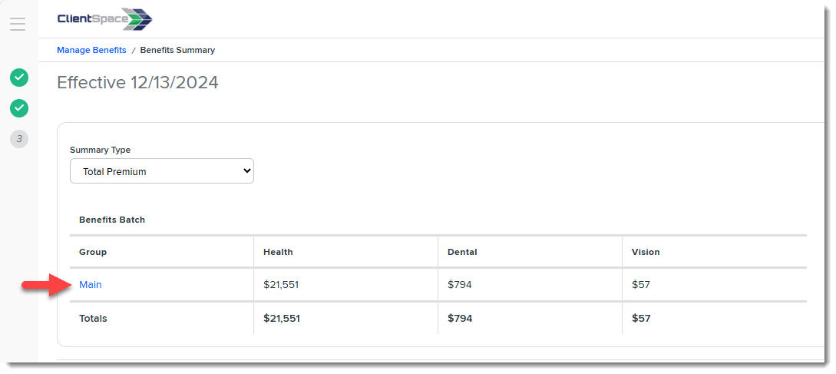Open the hamburger navigation menu
This screenshot has height=374, width=836.
click(18, 24)
